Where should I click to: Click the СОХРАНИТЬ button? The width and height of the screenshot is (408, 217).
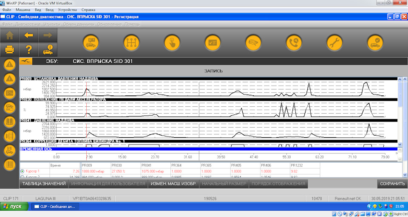[x=392, y=184]
